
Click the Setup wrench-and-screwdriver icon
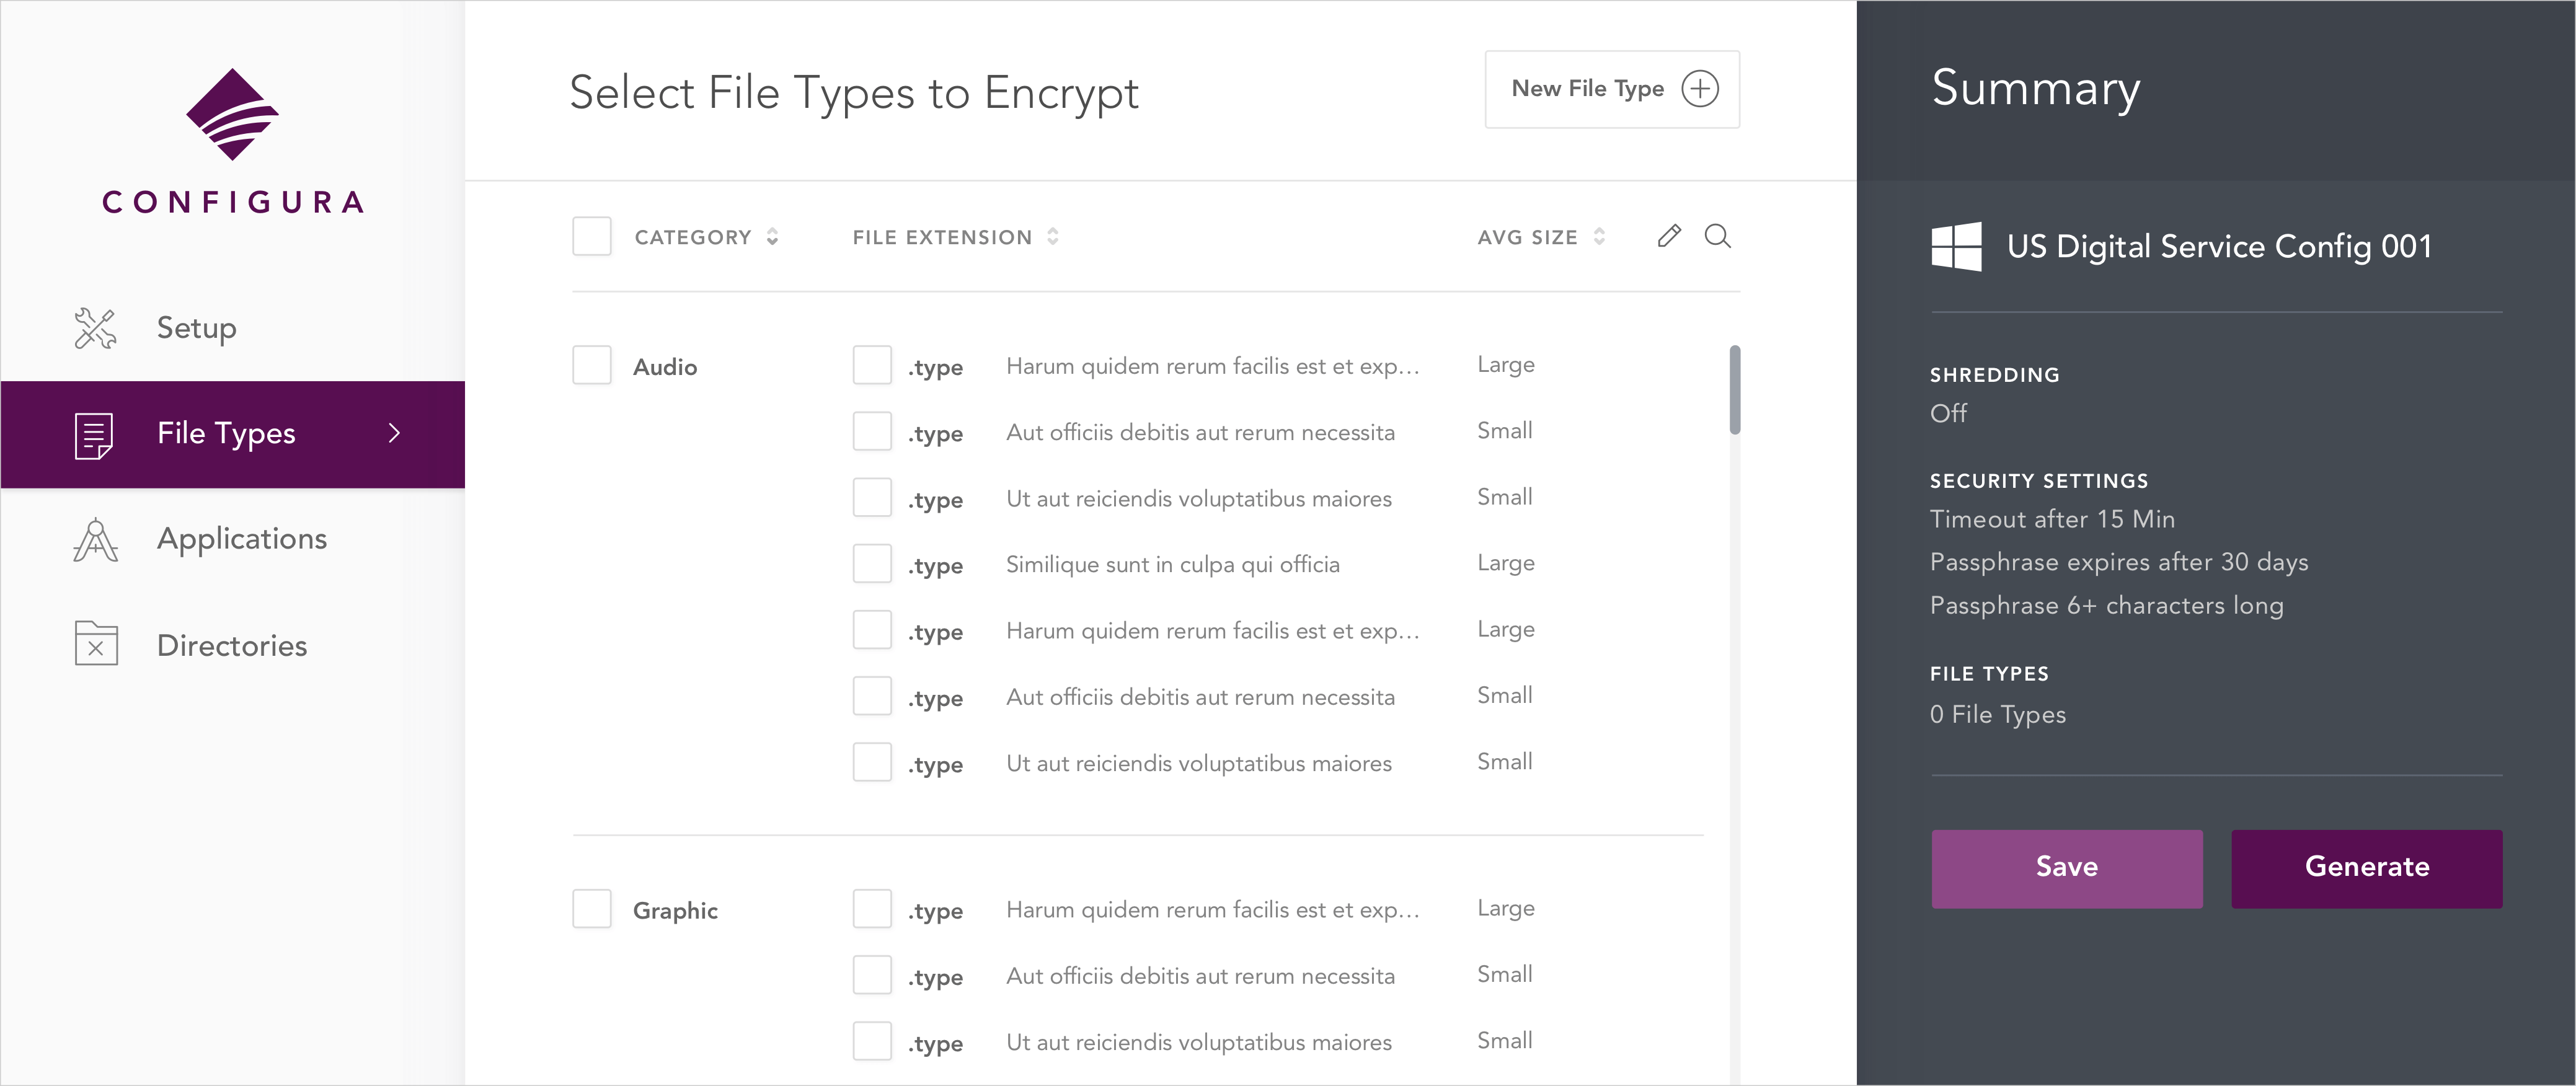(x=95, y=328)
